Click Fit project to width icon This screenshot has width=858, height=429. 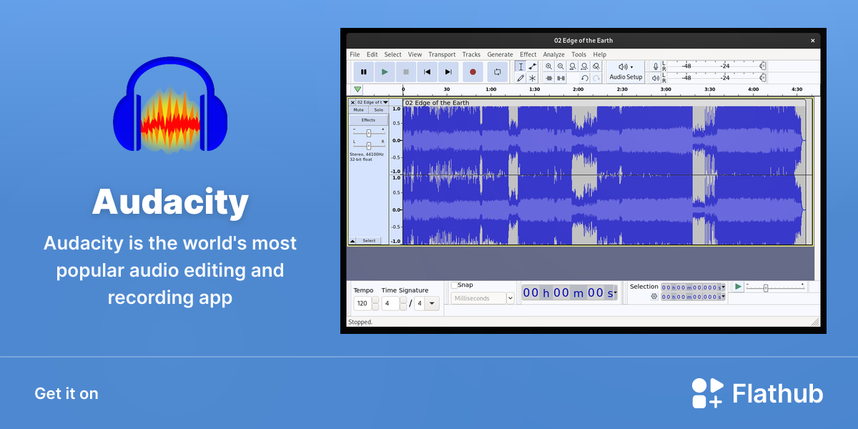(584, 66)
